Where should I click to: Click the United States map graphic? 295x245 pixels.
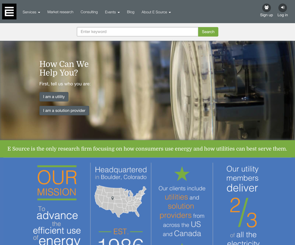click(120, 201)
